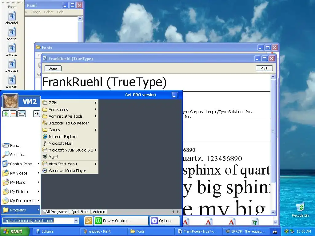Click the Get PRO version link
The width and height of the screenshot is (315, 236).
pyautogui.click(x=140, y=95)
